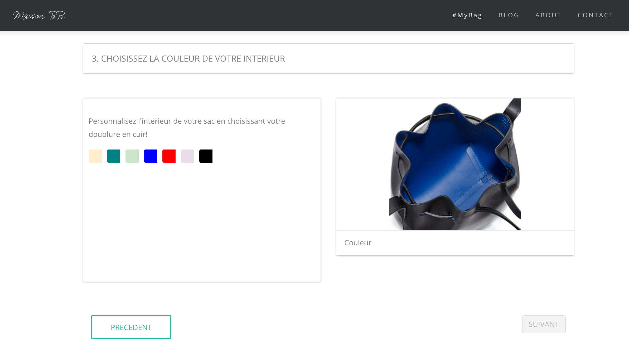Click the Maison BB logo
The height and width of the screenshot is (349, 629).
click(39, 16)
